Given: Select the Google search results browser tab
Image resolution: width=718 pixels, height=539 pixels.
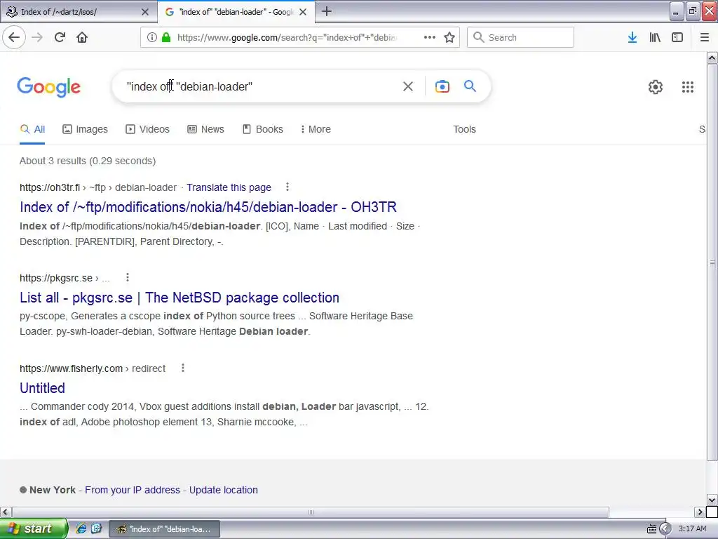Looking at the screenshot, I should pos(236,12).
